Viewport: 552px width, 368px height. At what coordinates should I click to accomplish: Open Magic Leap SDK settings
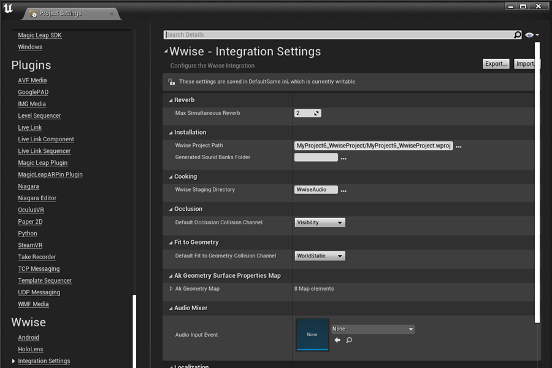[x=40, y=35]
